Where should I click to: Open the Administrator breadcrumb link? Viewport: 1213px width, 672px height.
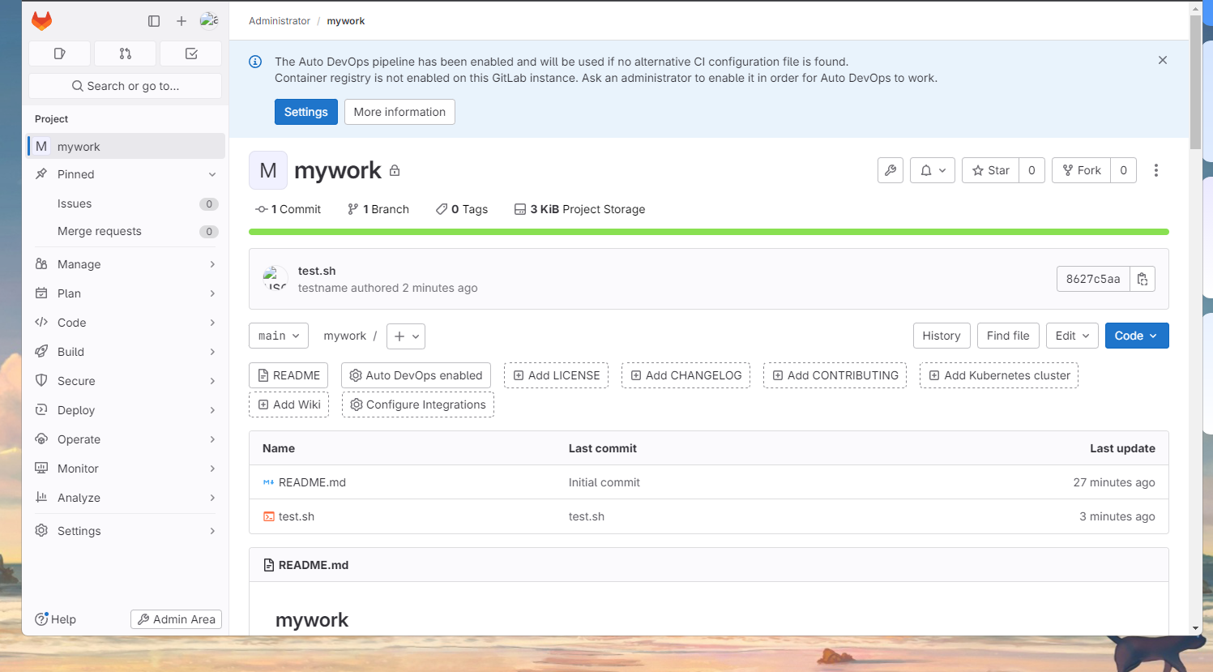(280, 21)
